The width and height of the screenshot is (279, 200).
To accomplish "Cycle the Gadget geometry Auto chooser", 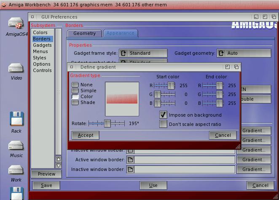I will 244,53.
